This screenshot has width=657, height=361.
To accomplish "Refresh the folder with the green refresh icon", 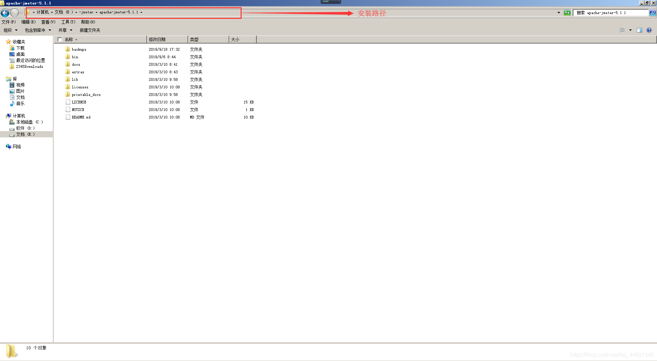I will pyautogui.click(x=567, y=13).
